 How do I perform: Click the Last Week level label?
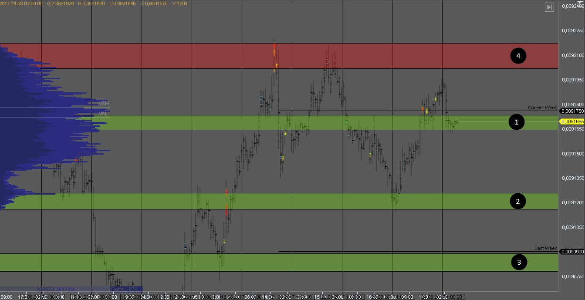(x=545, y=248)
